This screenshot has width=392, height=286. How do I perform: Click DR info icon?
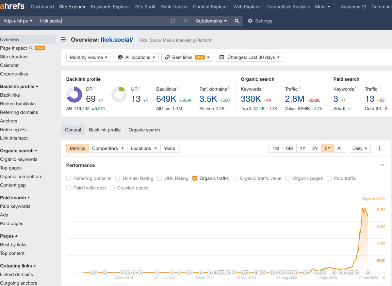pos(94,87)
